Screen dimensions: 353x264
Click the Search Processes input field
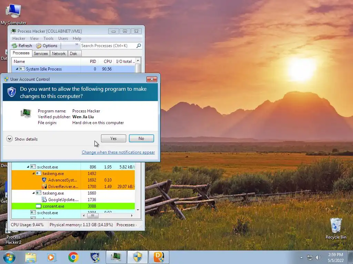109,46
